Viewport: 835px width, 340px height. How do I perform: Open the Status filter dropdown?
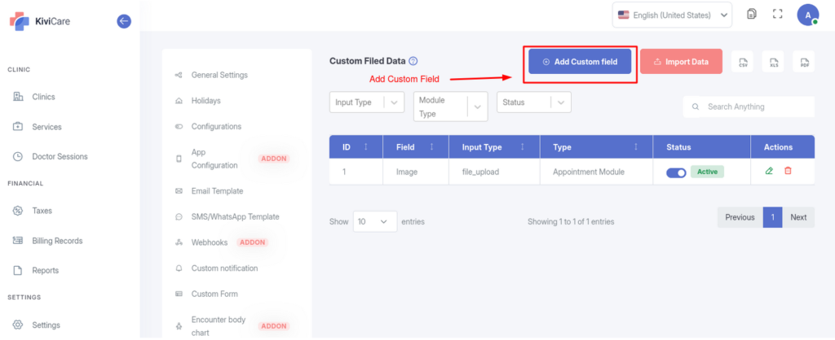(x=533, y=102)
